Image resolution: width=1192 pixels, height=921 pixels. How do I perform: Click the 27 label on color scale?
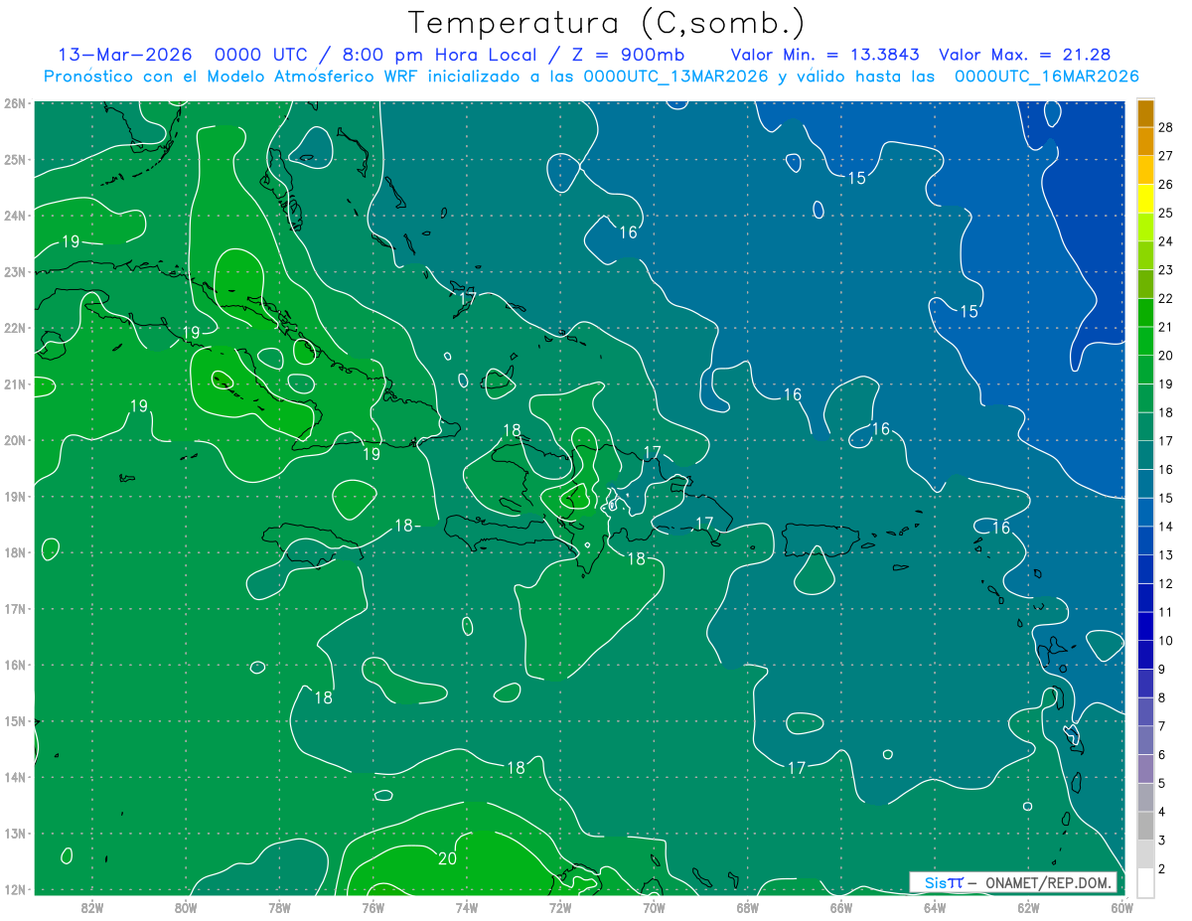(x=1166, y=156)
